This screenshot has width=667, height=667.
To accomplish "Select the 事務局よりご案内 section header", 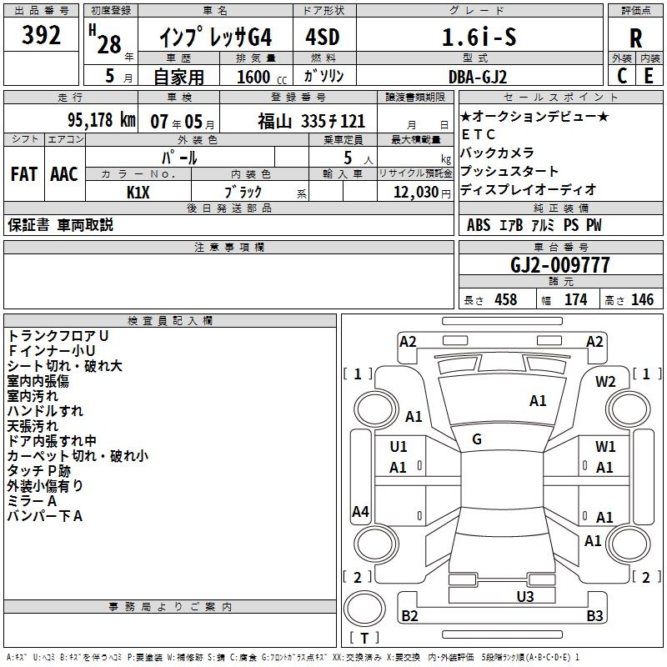I will (170, 607).
